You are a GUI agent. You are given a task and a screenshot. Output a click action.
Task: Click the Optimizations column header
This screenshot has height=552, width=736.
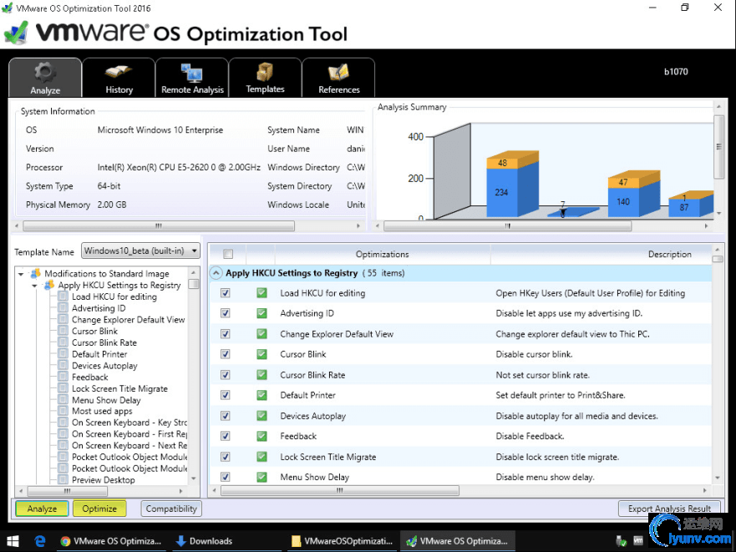382,254
